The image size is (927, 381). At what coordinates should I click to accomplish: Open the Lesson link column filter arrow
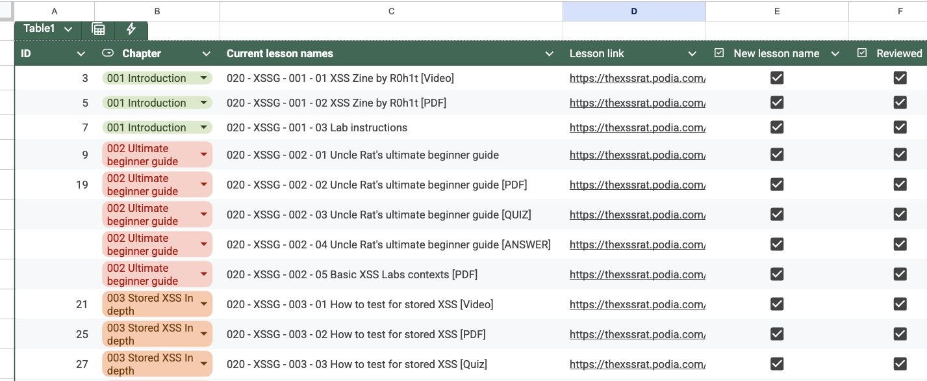coord(692,54)
